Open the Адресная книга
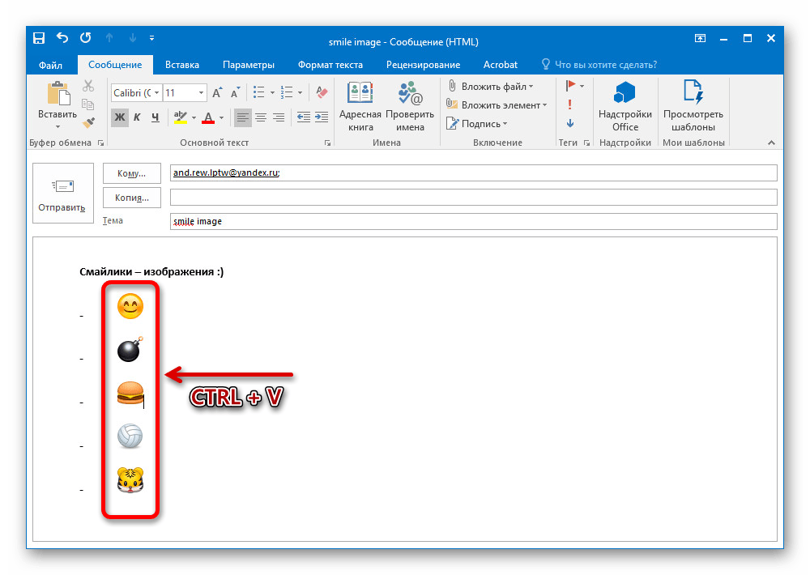Image resolution: width=810 pixels, height=575 pixels. (360, 106)
